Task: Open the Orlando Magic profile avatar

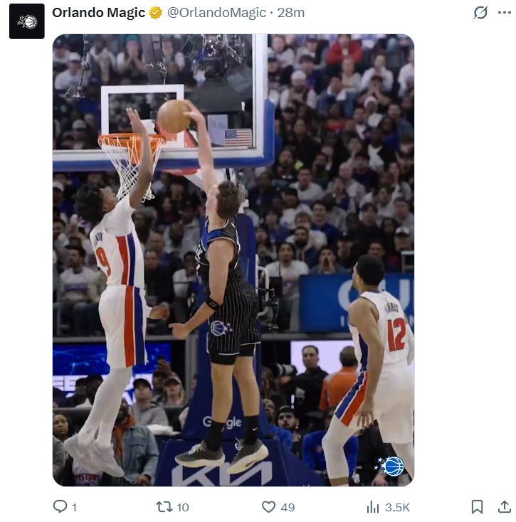Action: pyautogui.click(x=27, y=21)
